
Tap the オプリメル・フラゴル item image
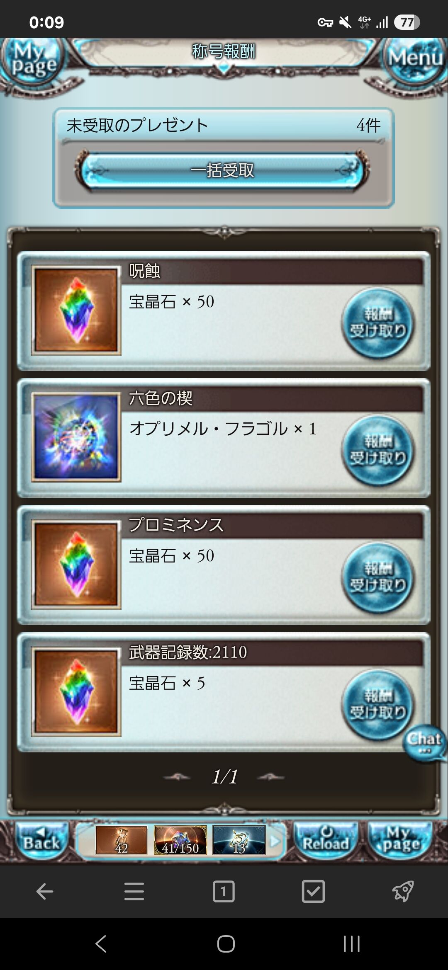(76, 437)
